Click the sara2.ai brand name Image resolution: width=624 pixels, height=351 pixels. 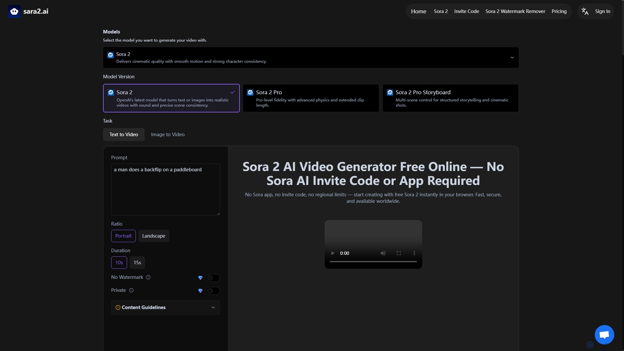tap(36, 11)
